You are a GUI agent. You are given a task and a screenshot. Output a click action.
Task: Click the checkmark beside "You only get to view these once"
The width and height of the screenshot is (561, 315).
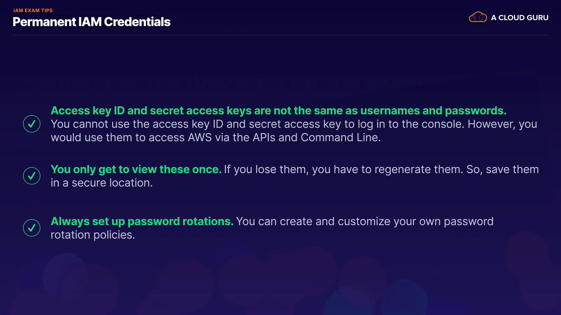(x=32, y=176)
